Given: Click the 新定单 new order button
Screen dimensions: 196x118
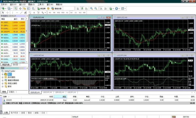Looking at the screenshot, I should tap(41, 9).
